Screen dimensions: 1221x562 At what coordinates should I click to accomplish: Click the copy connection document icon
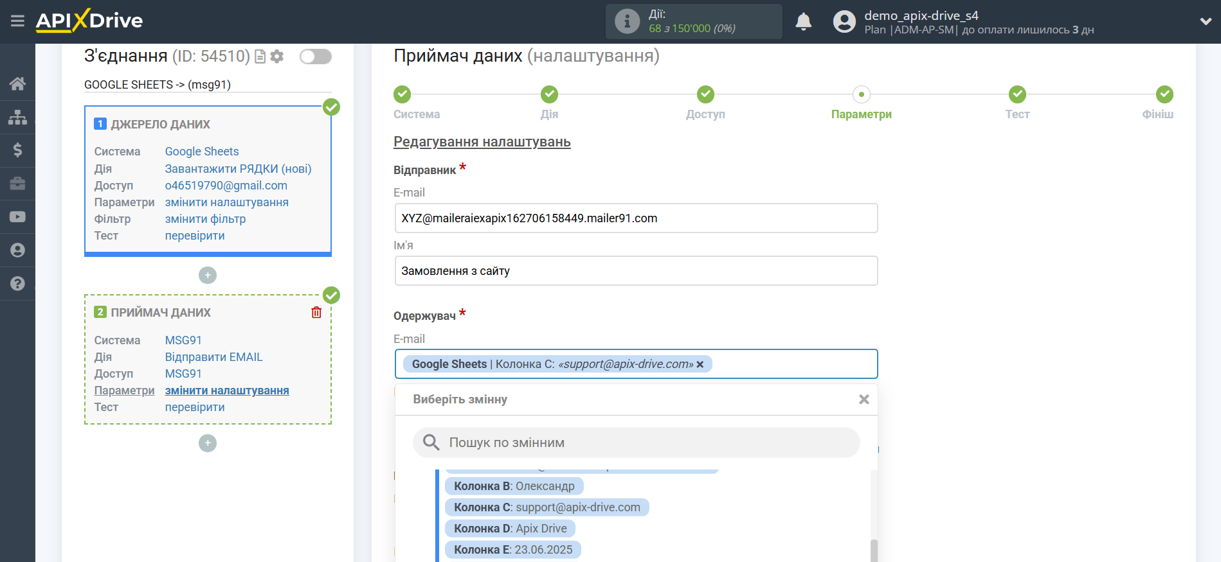pos(260,57)
